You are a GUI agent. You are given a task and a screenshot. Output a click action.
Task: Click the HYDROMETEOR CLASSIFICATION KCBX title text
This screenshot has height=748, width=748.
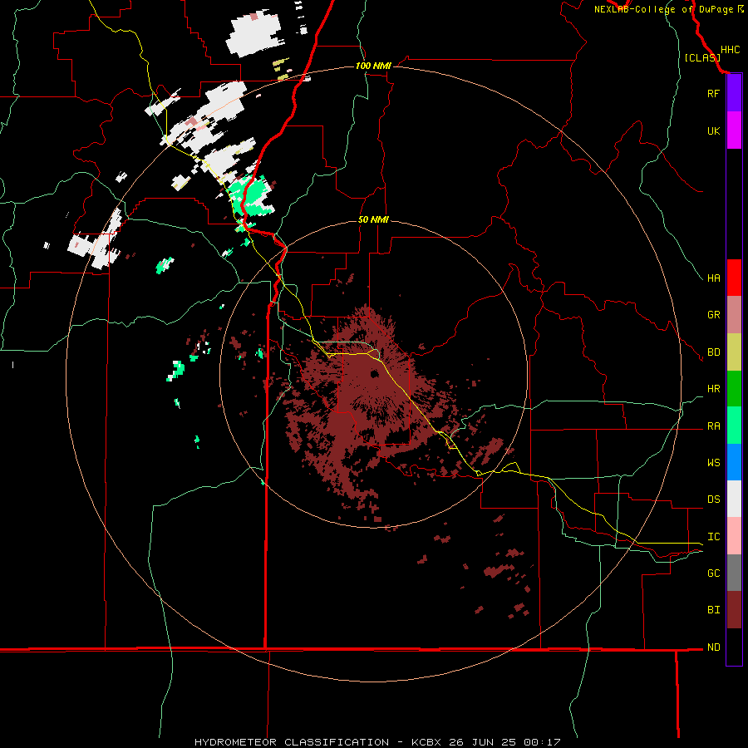pos(376,742)
